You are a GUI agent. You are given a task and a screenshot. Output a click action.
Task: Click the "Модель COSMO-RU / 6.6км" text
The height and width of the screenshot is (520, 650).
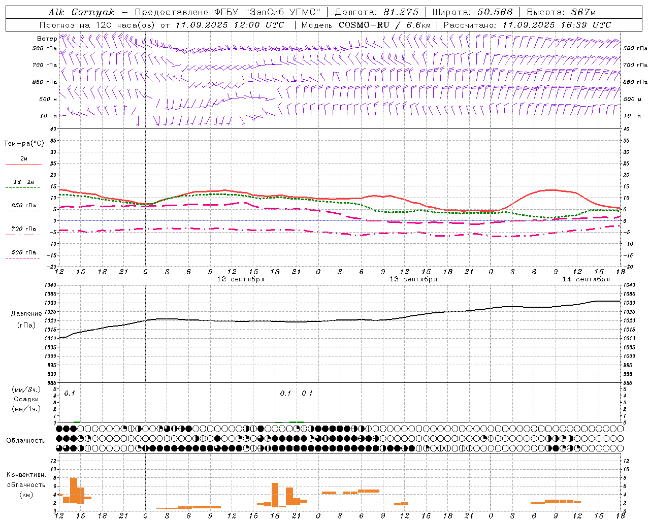(x=366, y=25)
